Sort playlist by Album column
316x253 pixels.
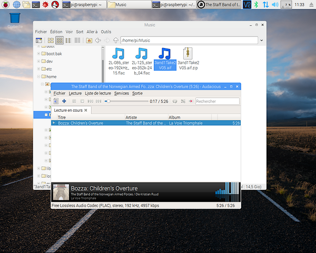tap(190, 118)
